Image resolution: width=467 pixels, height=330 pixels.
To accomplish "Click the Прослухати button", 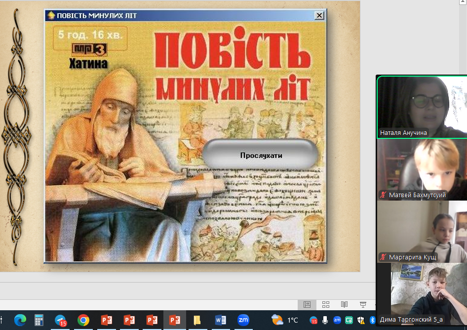I will click(260, 155).
